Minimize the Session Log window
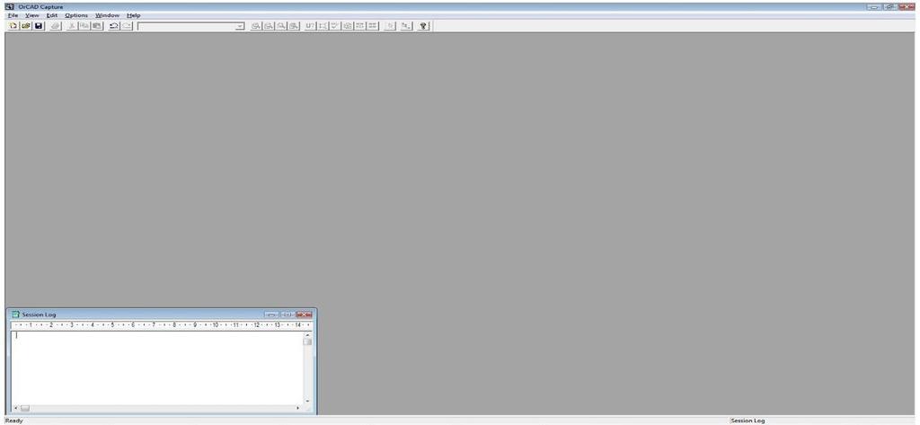 pos(271,314)
